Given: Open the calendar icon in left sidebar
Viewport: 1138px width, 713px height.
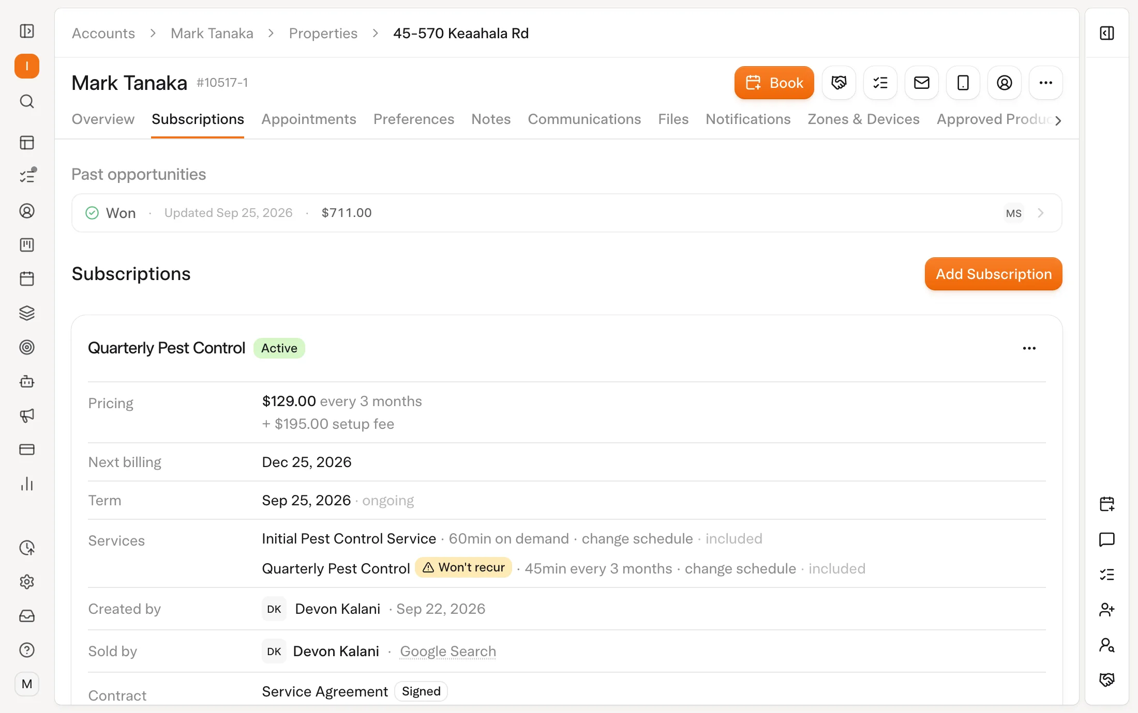Looking at the screenshot, I should (27, 279).
